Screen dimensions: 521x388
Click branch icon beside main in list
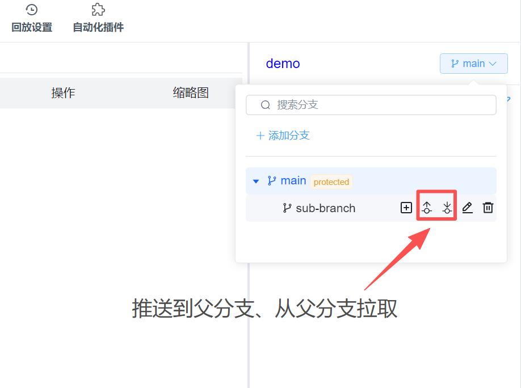click(x=272, y=181)
